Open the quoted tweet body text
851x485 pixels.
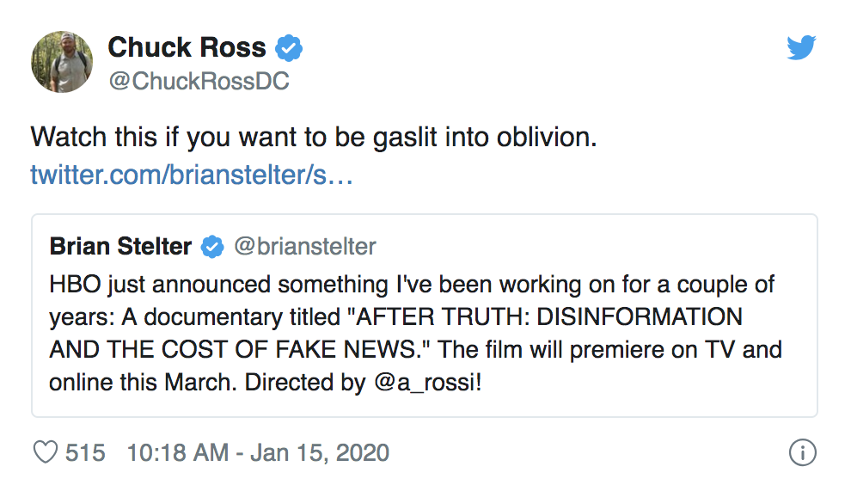pyautogui.click(x=415, y=334)
